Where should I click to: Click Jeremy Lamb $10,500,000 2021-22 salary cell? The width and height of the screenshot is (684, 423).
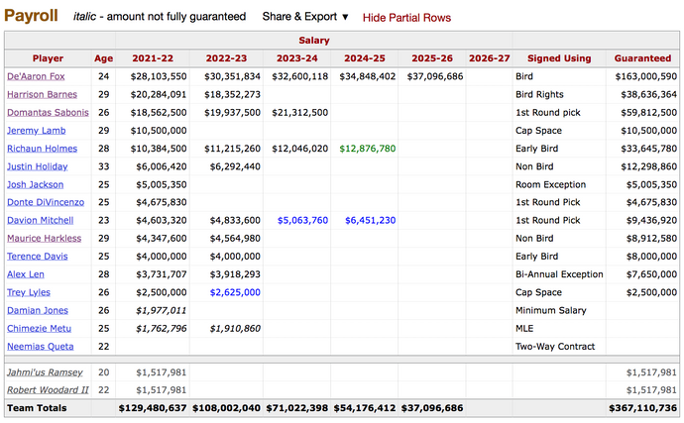[x=159, y=131]
